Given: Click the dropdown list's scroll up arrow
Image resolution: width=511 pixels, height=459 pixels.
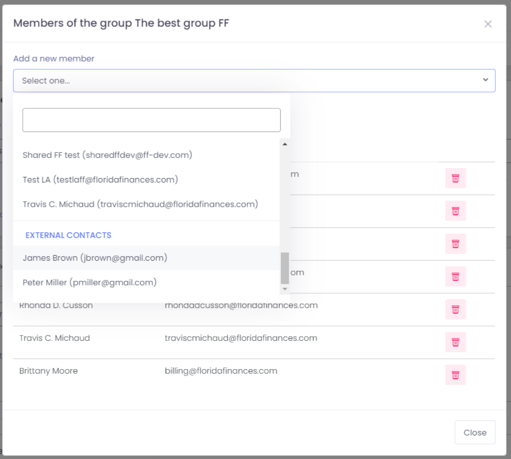Looking at the screenshot, I should click(285, 144).
